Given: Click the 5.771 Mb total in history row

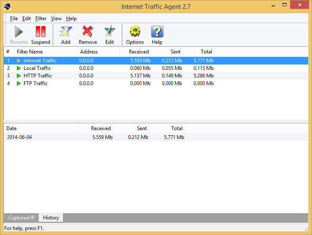Looking at the screenshot, I should (174, 137).
